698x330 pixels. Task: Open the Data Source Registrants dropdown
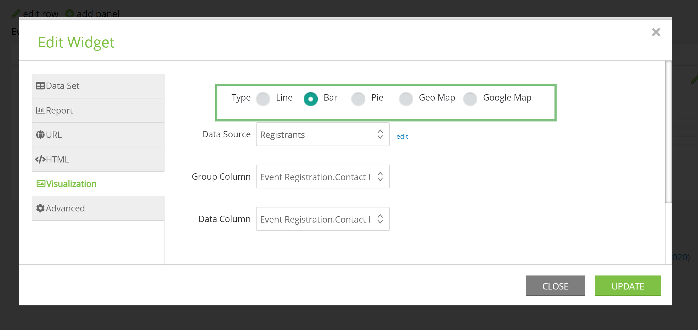click(323, 134)
